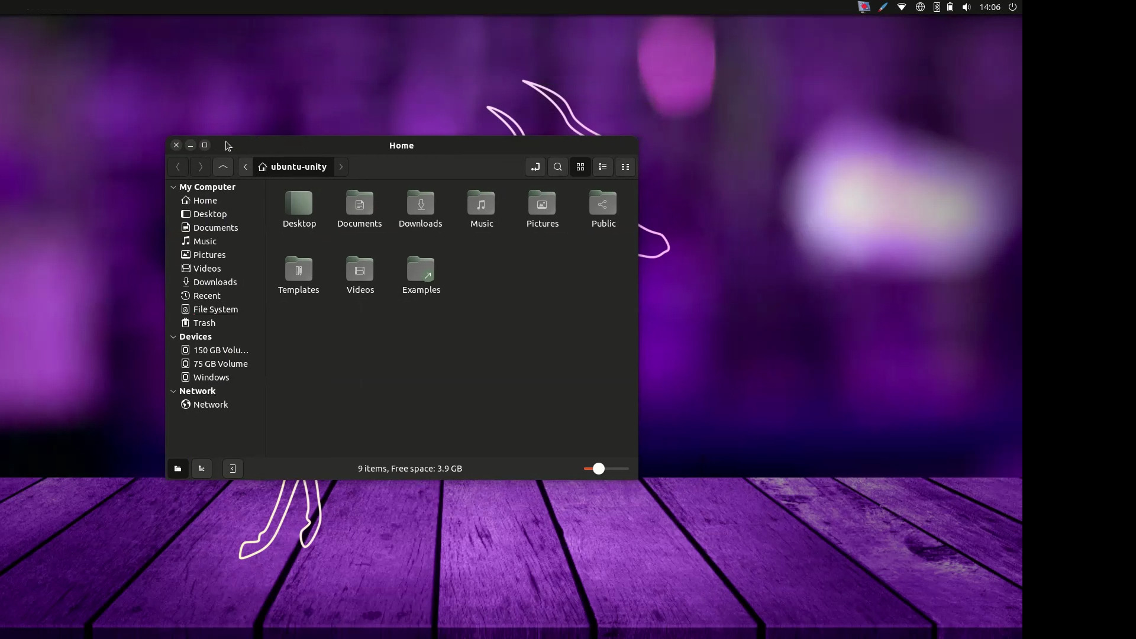Switch to list view
Viewport: 1136px width, 639px height.
602,167
